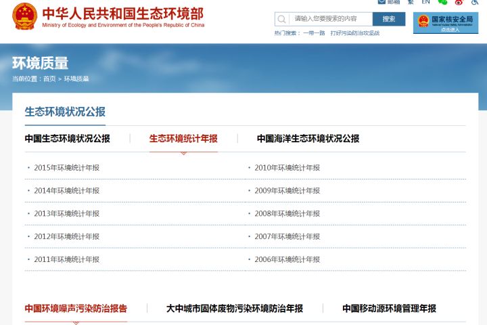This screenshot has height=325, width=487.
Task: Open 2009年环境统计年报
Action: pyautogui.click(x=287, y=191)
